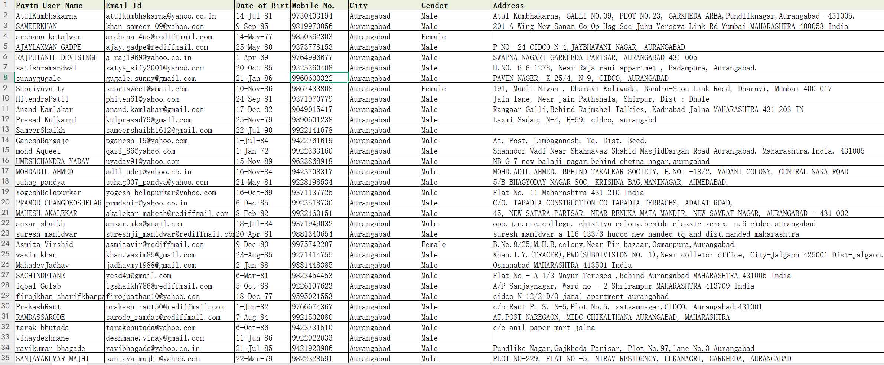Click email satya_sify2001@yahoo.com
This screenshot has width=884, height=365.
pos(169,68)
